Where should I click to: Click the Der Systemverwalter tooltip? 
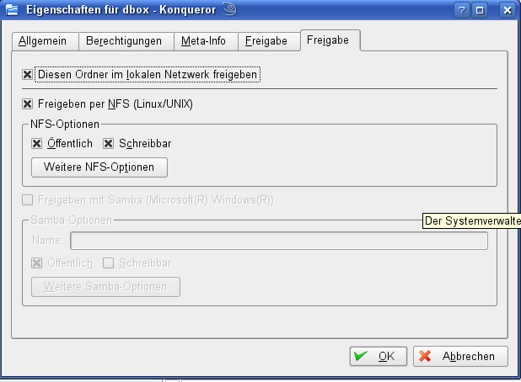[471, 220]
